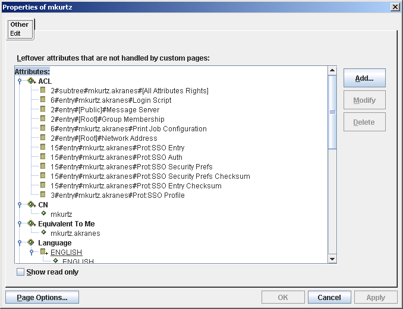Select 3#entry Prot:SSO Profile row text
This screenshot has height=309, width=403.
[x=118, y=196]
